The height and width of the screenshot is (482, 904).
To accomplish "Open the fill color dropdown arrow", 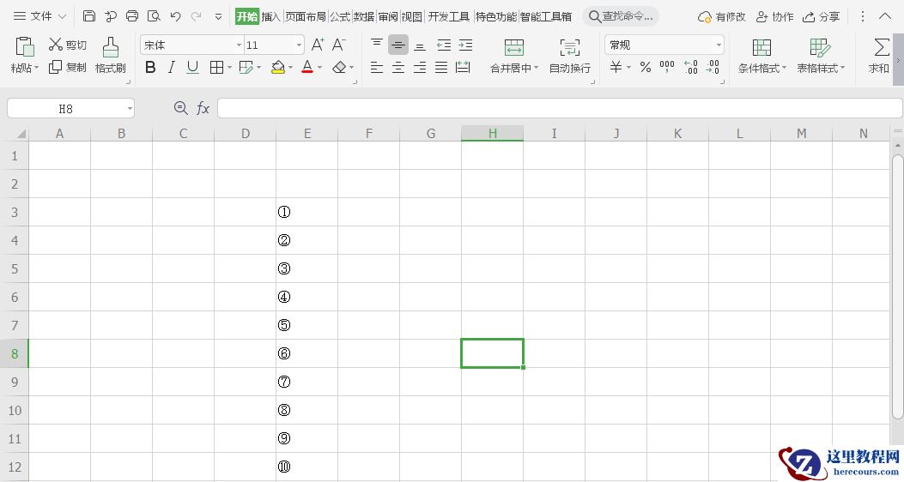I will tap(290, 68).
